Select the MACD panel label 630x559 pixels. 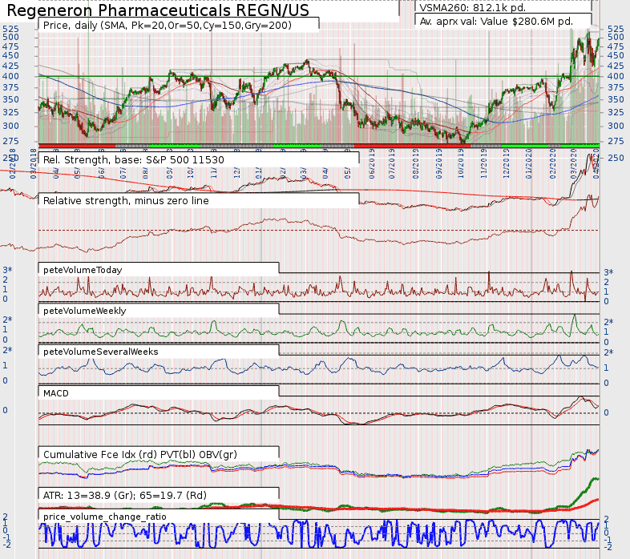tap(56, 393)
